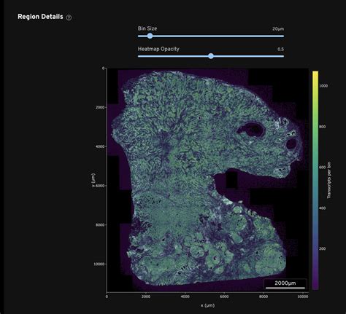Image resolution: width=346 pixels, height=314 pixels.
Task: Click the large oval hole in the tissue heatmap
Action: pyautogui.click(x=251, y=129)
